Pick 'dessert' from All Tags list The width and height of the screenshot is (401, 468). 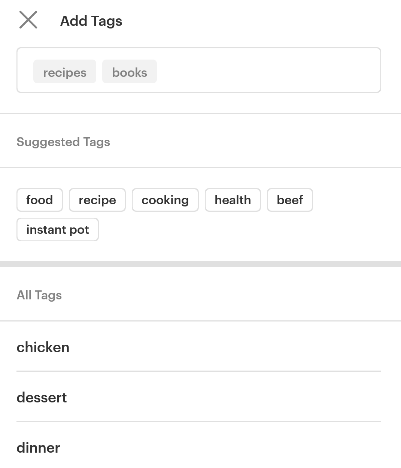click(42, 397)
